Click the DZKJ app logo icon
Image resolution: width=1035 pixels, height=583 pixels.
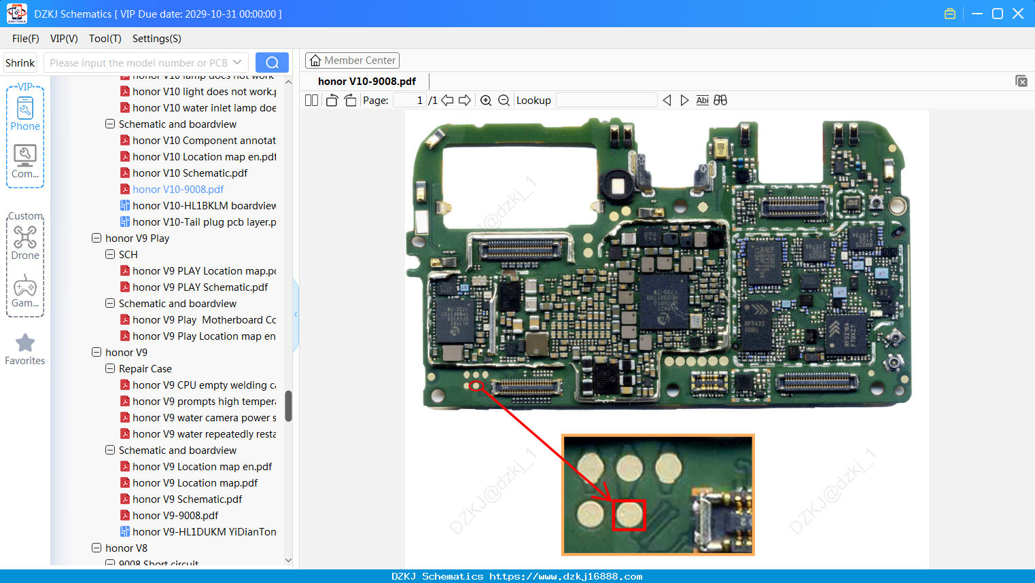pos(16,14)
